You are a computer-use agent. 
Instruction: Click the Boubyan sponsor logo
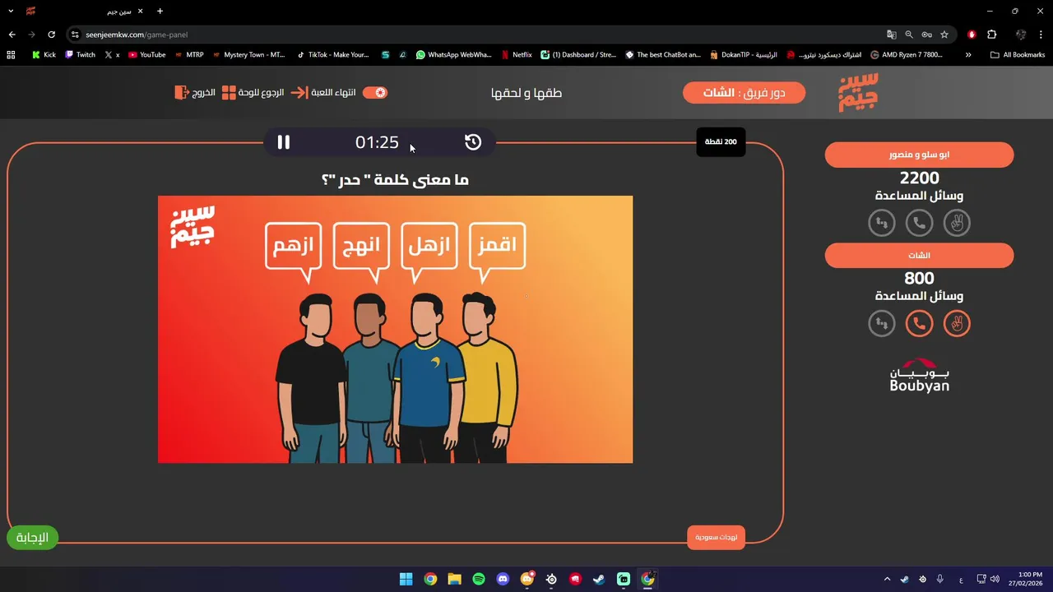click(x=919, y=375)
